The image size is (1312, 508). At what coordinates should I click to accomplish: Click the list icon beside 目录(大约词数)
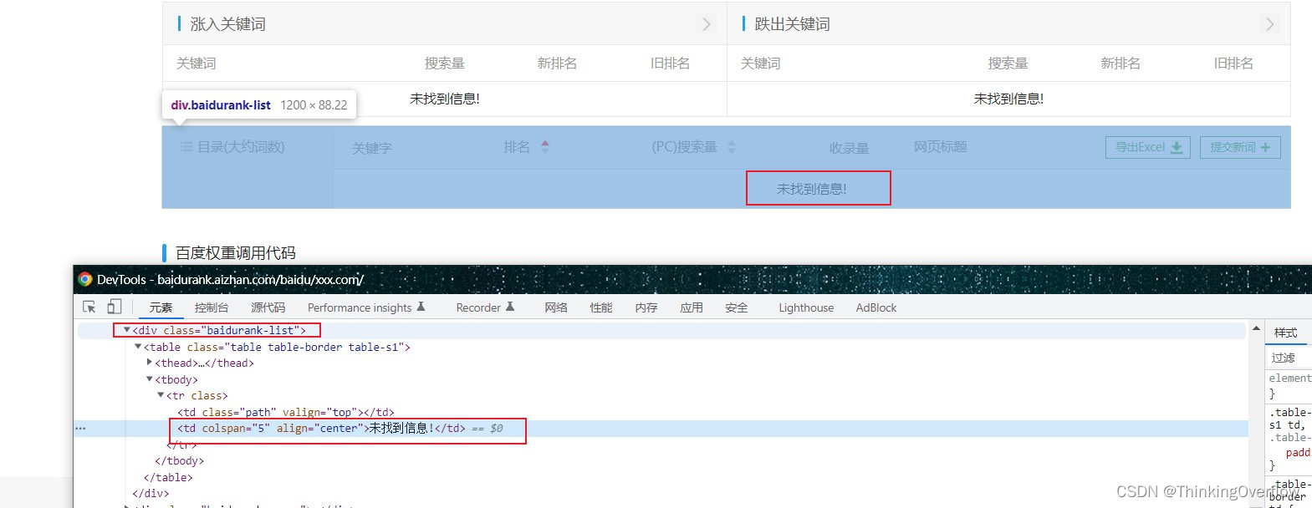[x=186, y=147]
